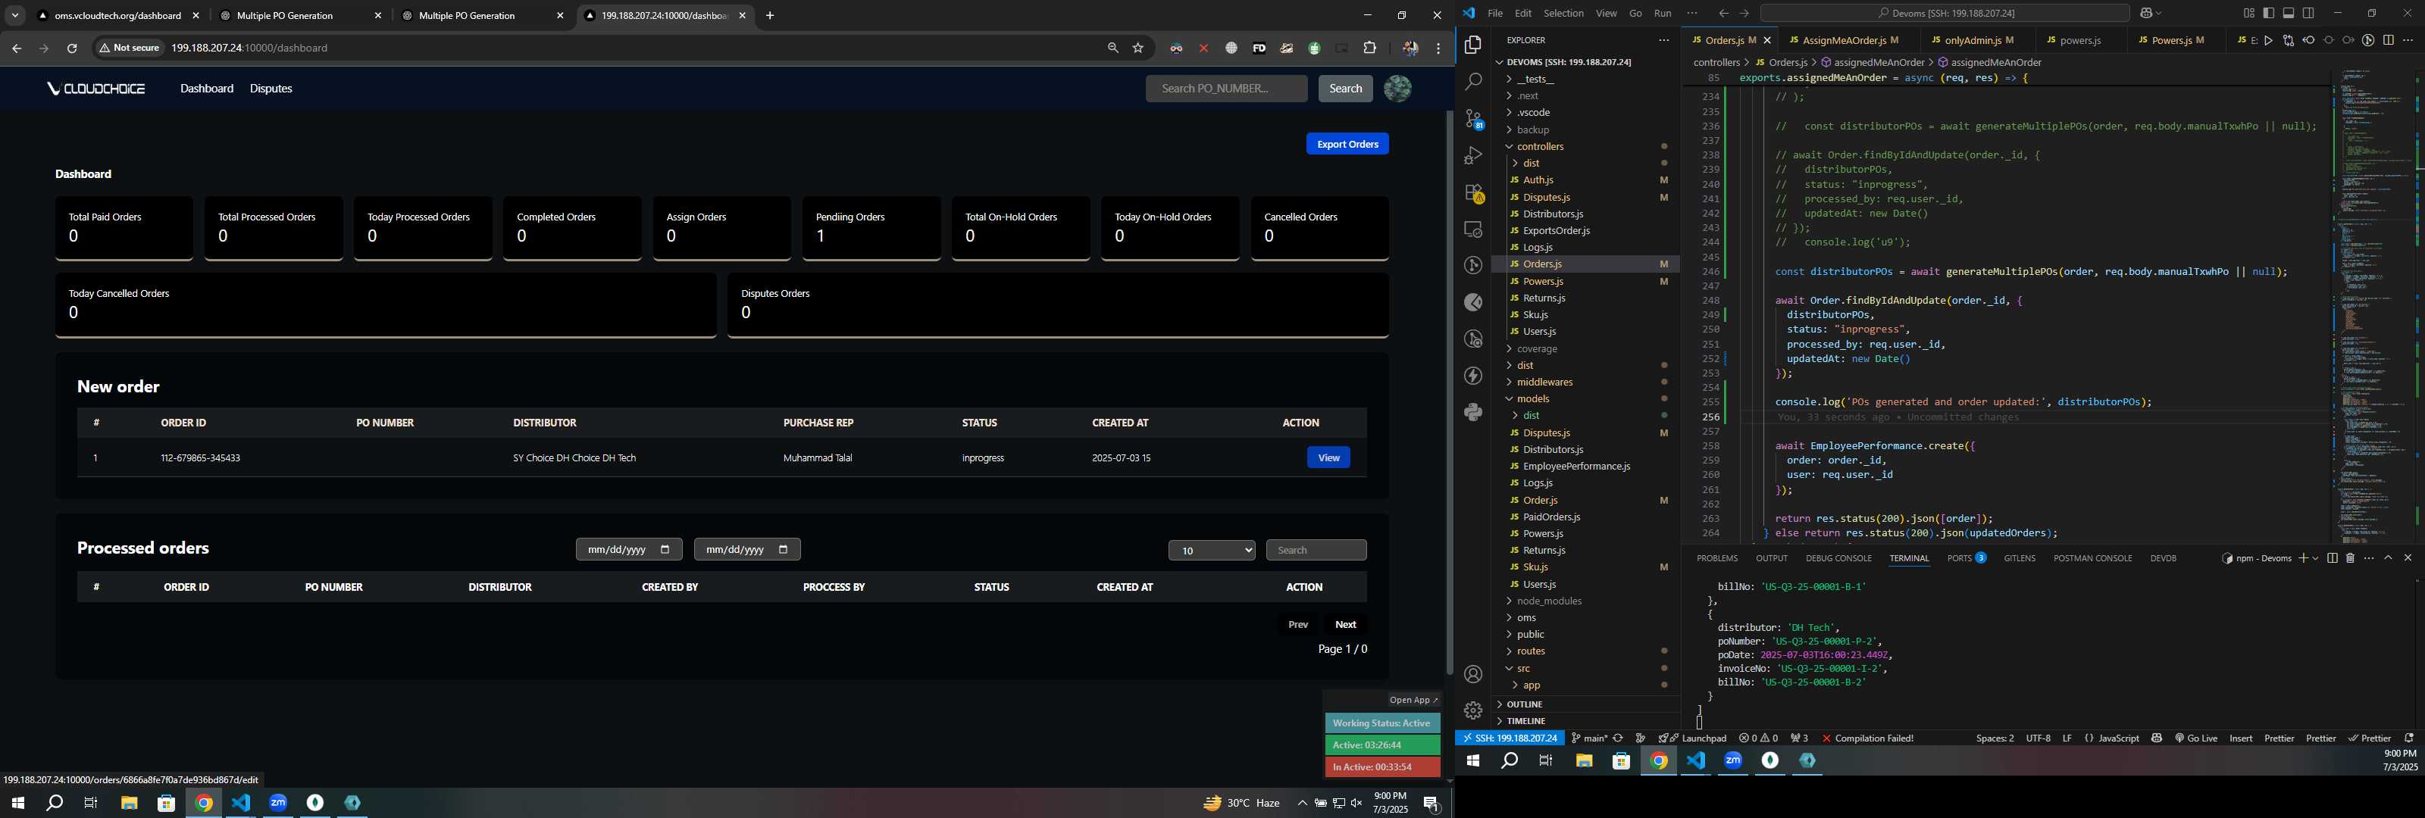Open VS Code notifications bell in status bar
Image resolution: width=2425 pixels, height=818 pixels.
pyautogui.click(x=2409, y=738)
